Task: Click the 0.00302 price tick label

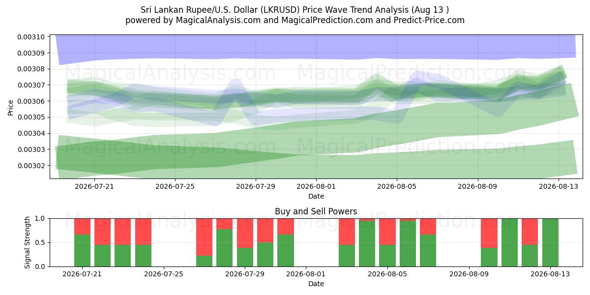Action: point(31,165)
